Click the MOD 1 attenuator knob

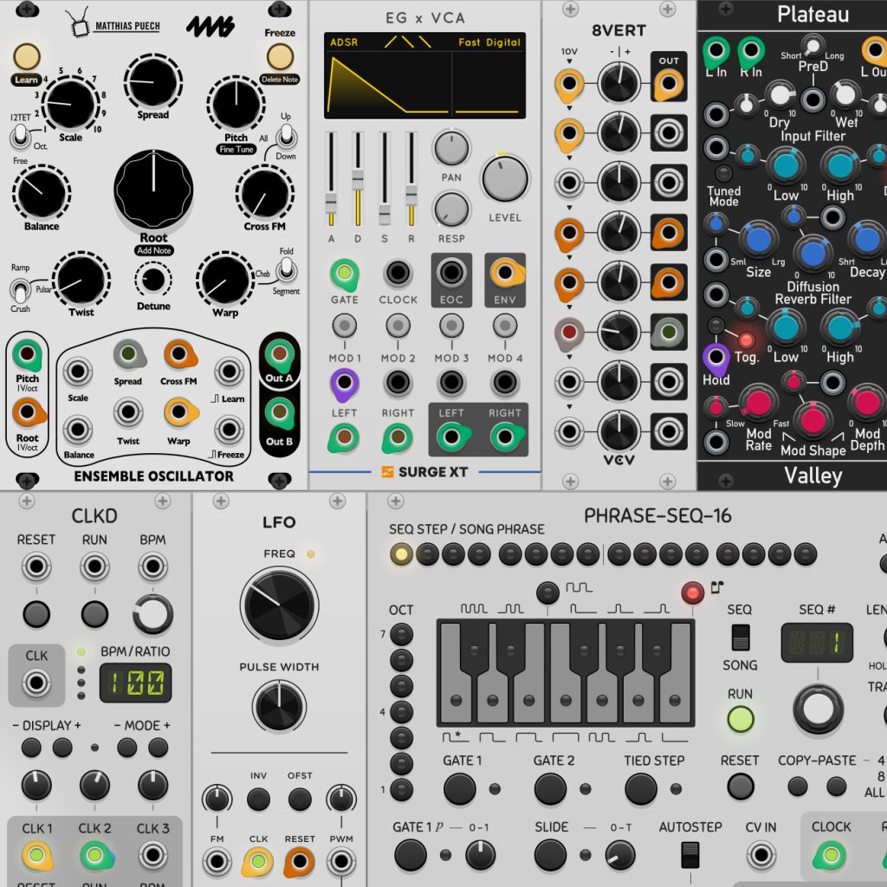coord(344,326)
